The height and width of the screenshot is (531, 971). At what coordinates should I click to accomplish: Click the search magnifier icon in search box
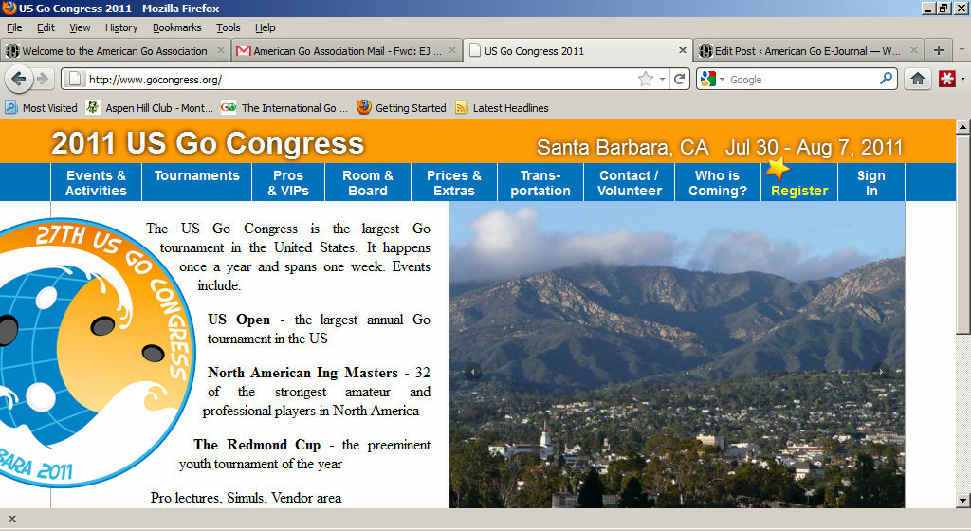click(886, 80)
